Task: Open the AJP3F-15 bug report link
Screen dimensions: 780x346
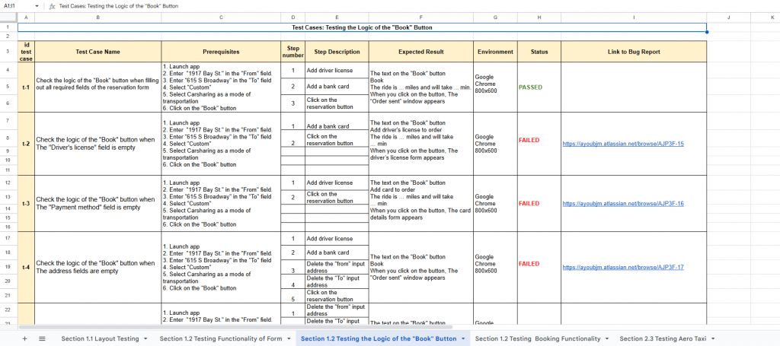Action: point(622,143)
